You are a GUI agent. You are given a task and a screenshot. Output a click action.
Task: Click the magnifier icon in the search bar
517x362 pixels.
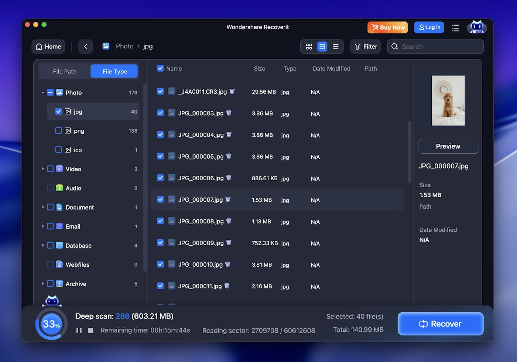(394, 47)
